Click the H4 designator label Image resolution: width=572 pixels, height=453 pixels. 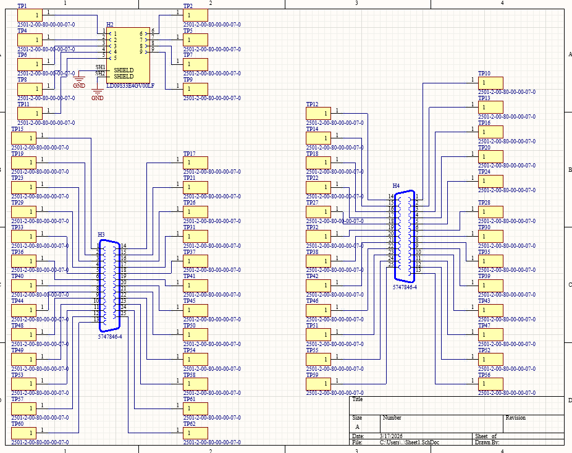tap(396, 186)
